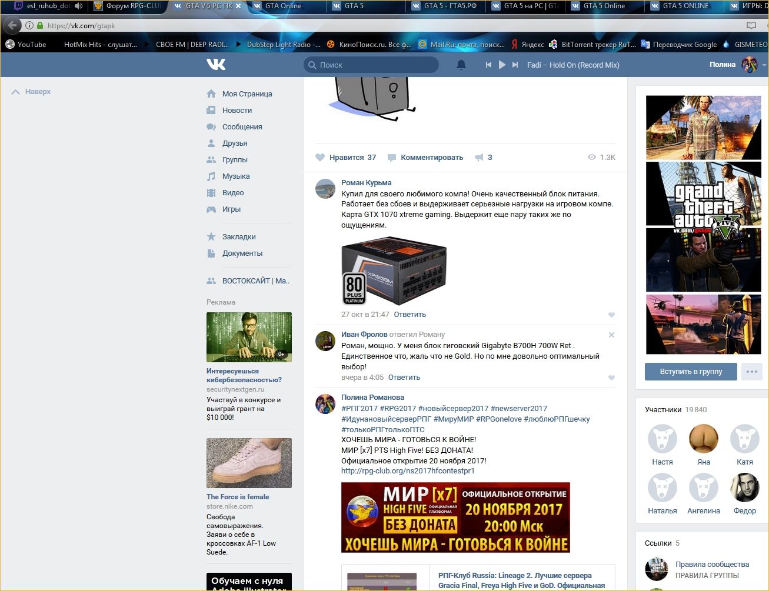Skip to next track in header player
The width and height of the screenshot is (769, 591).
pos(515,65)
